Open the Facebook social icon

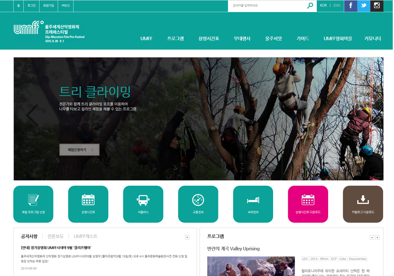click(351, 6)
